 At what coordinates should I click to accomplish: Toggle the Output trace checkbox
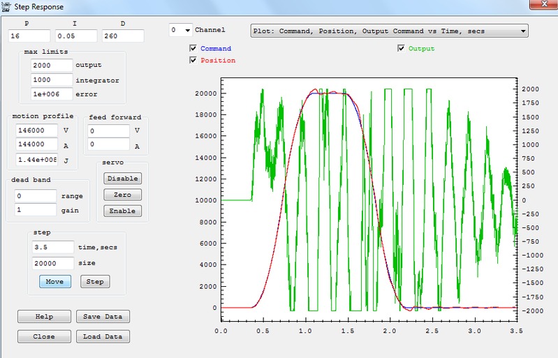point(401,49)
